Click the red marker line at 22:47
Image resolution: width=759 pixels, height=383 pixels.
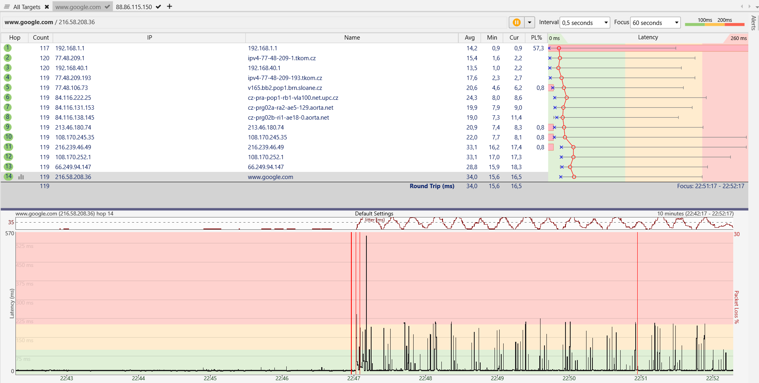[x=351, y=301]
